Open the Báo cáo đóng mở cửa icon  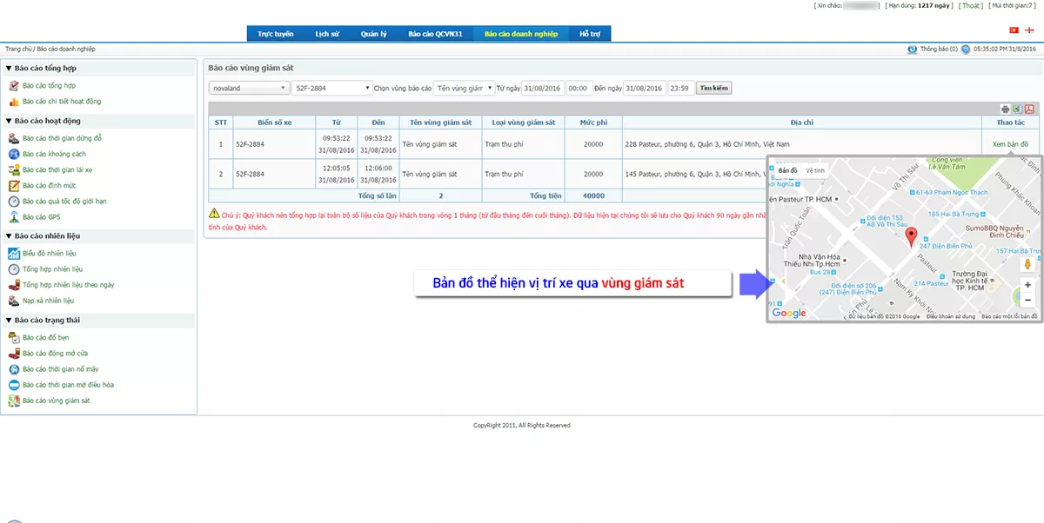14,353
